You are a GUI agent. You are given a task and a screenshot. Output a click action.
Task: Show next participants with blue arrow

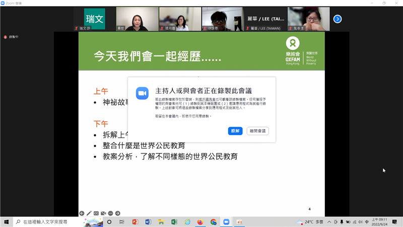tap(338, 19)
